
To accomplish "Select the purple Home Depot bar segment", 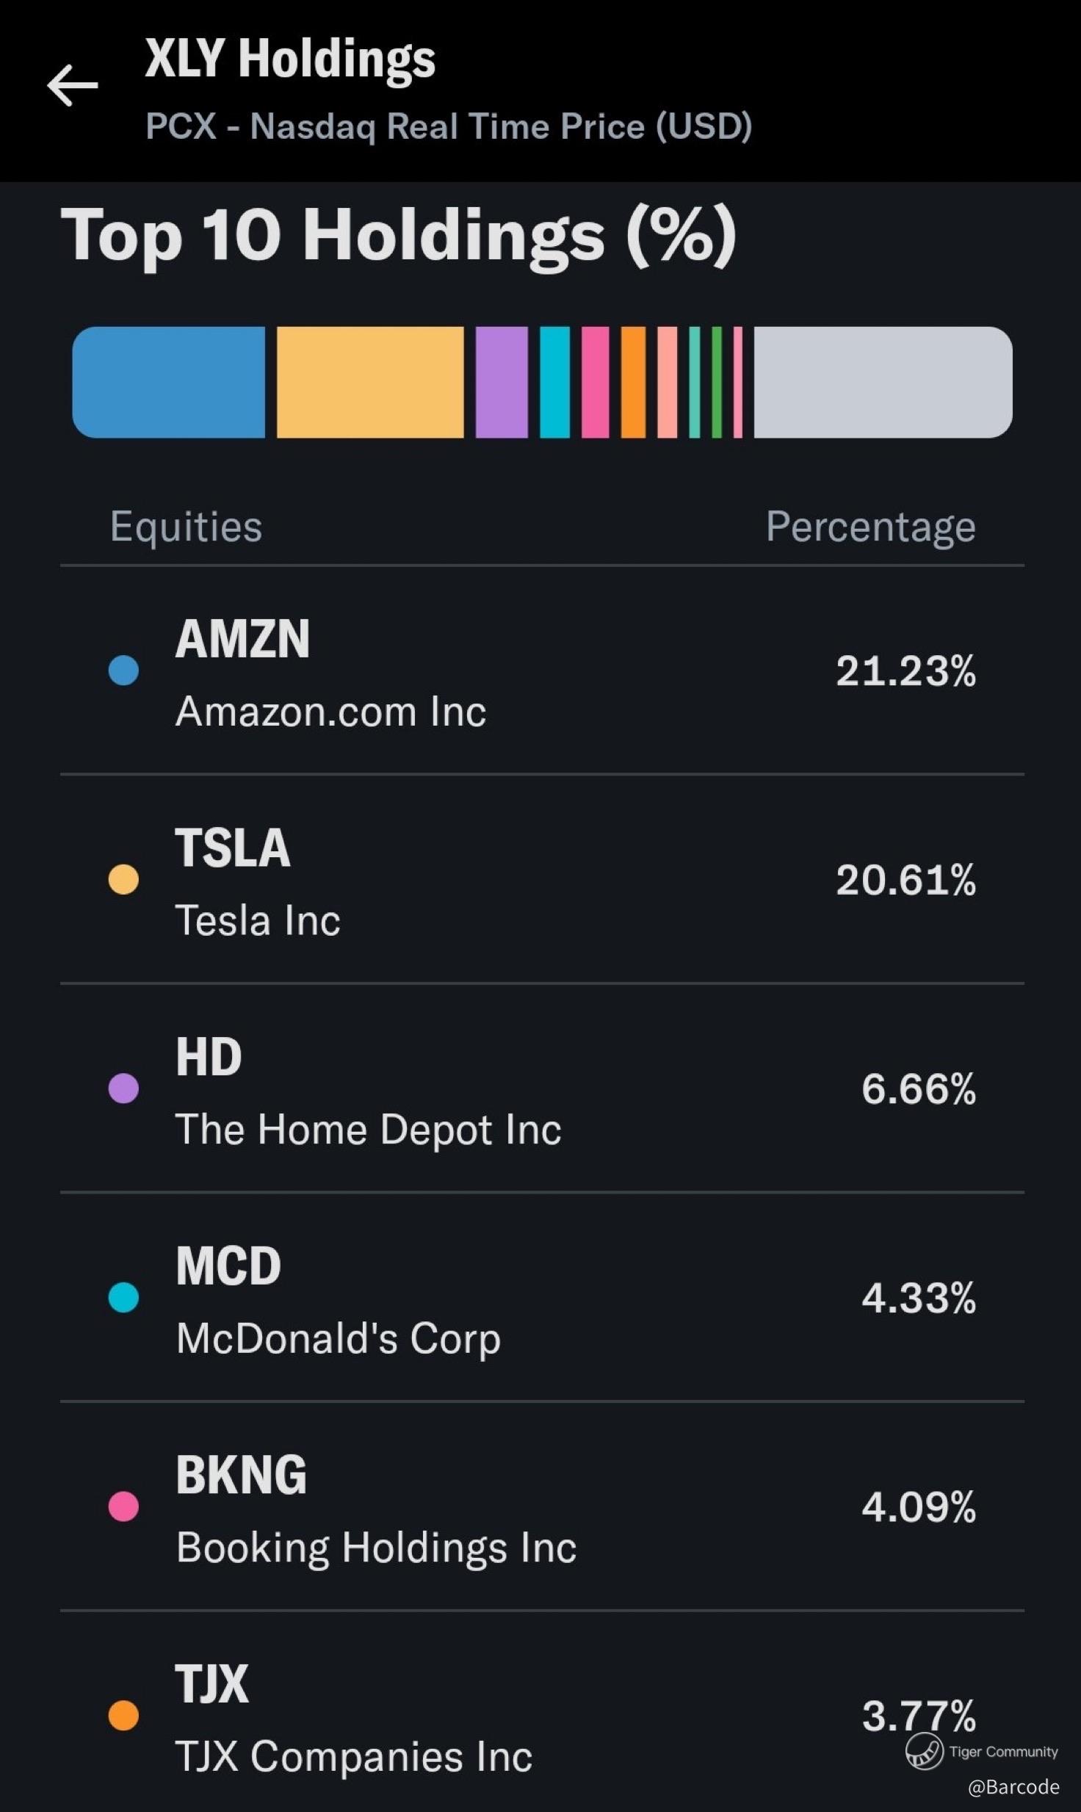I will coord(502,382).
